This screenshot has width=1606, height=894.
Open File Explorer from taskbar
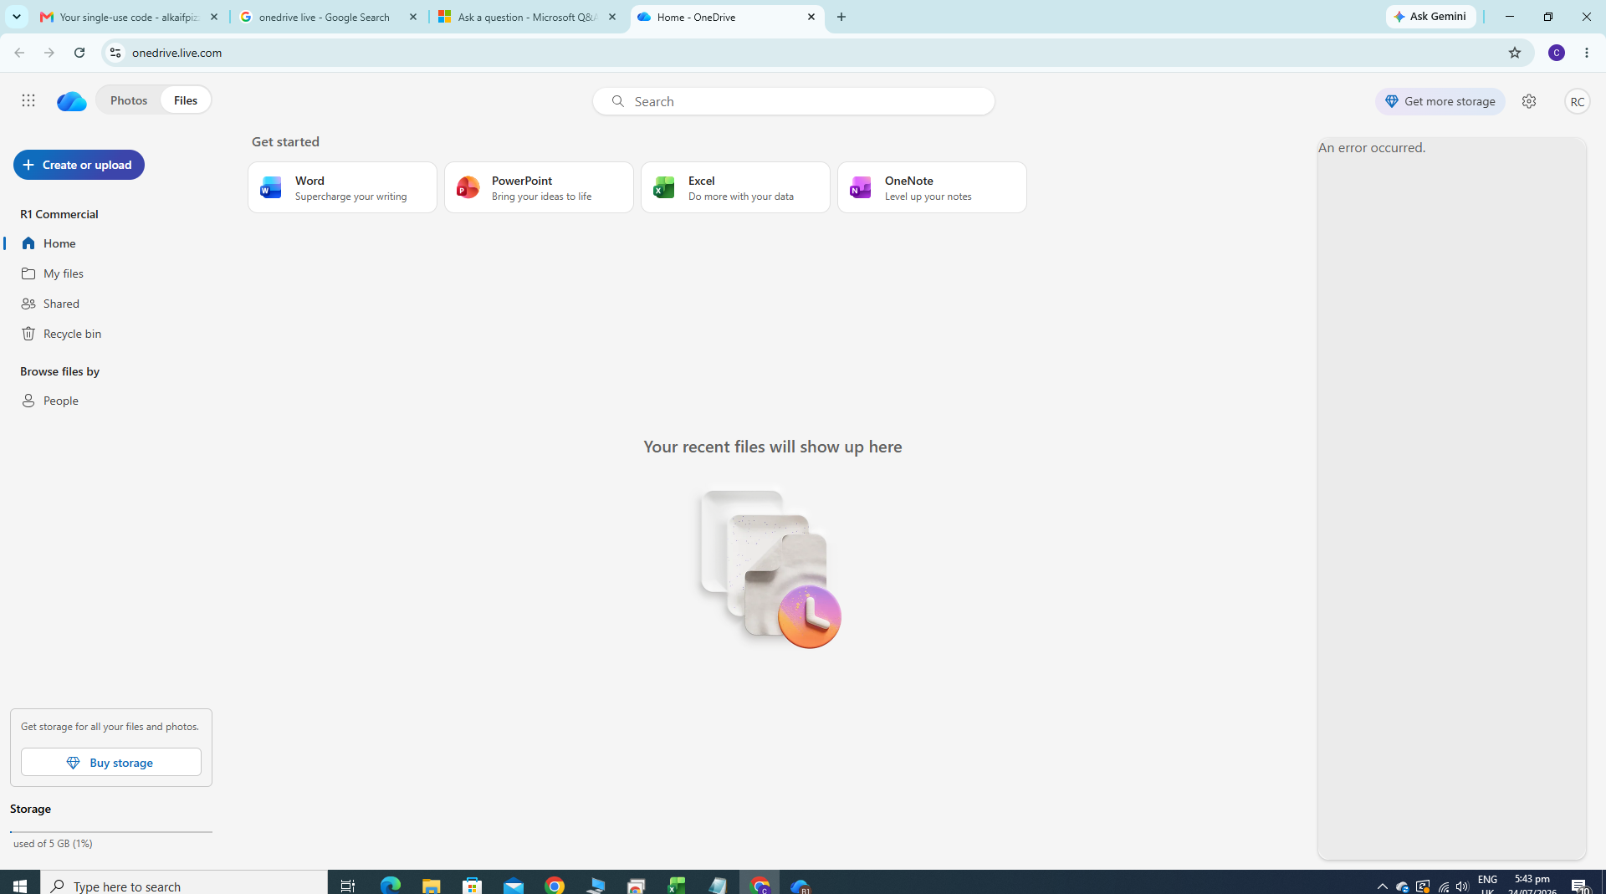coord(432,885)
